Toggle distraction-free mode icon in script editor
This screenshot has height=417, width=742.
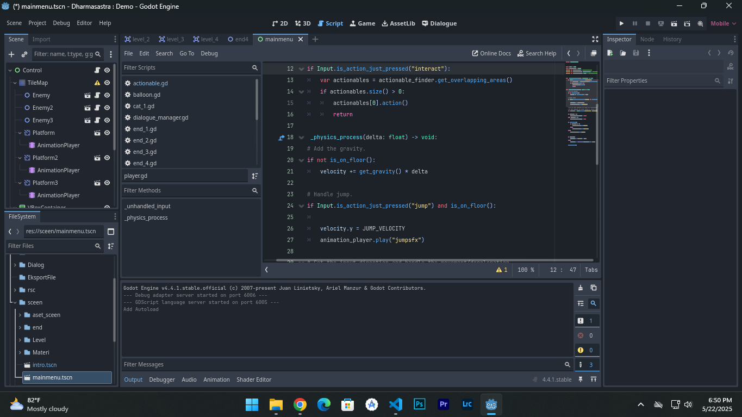click(x=595, y=39)
